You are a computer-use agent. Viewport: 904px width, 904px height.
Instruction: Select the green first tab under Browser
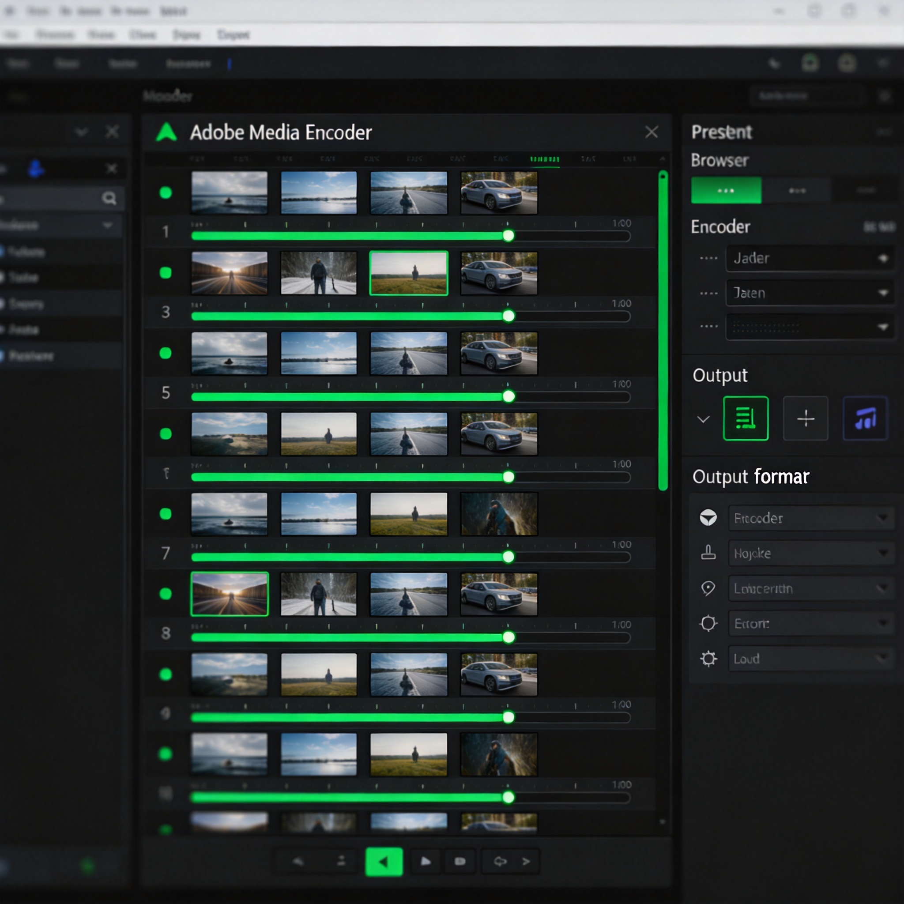726,190
